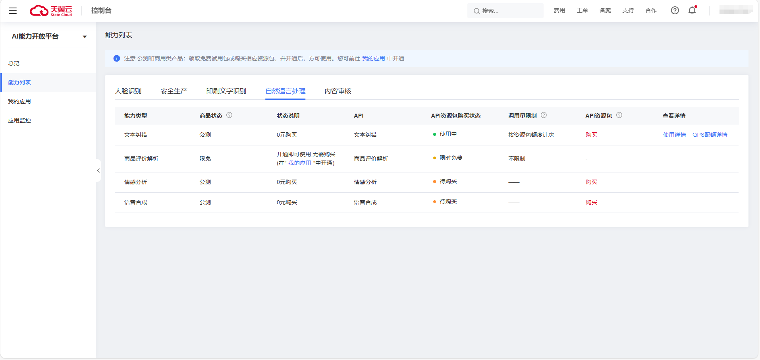Click info icon beside 商品状态 header
This screenshot has height=360, width=760.
pyautogui.click(x=229, y=115)
